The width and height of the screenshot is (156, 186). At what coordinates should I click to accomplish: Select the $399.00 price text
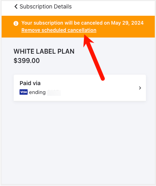[x=27, y=61]
